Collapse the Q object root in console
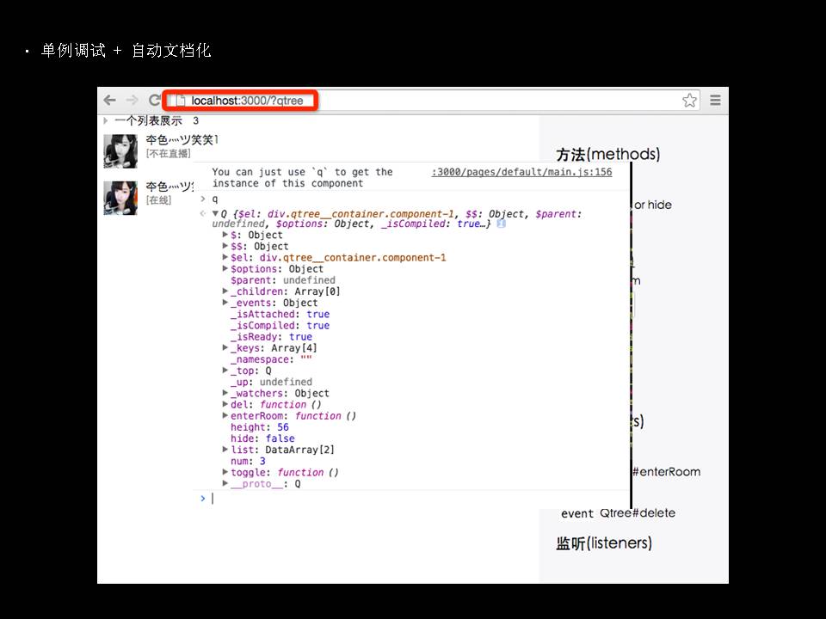This screenshot has height=619, width=826. click(215, 213)
